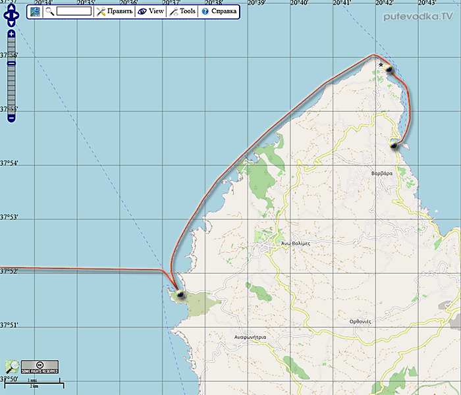This screenshot has width=461, height=395.
Task: Click the Ορθονιές place label
Action: [x=360, y=321]
